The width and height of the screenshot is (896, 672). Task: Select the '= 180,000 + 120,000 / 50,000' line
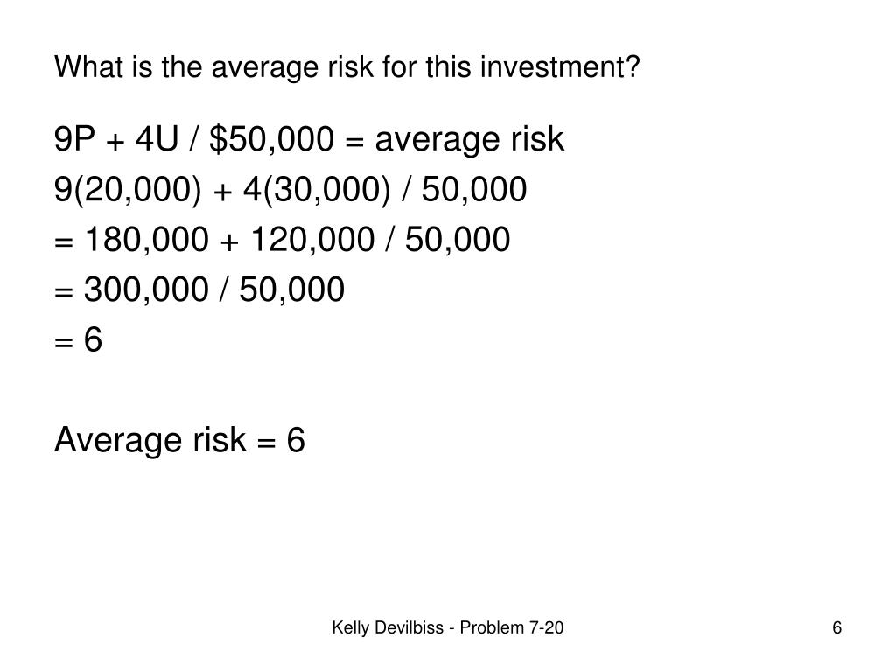click(x=283, y=240)
